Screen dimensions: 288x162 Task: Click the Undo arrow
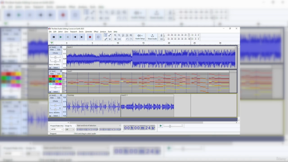pos(127,39)
